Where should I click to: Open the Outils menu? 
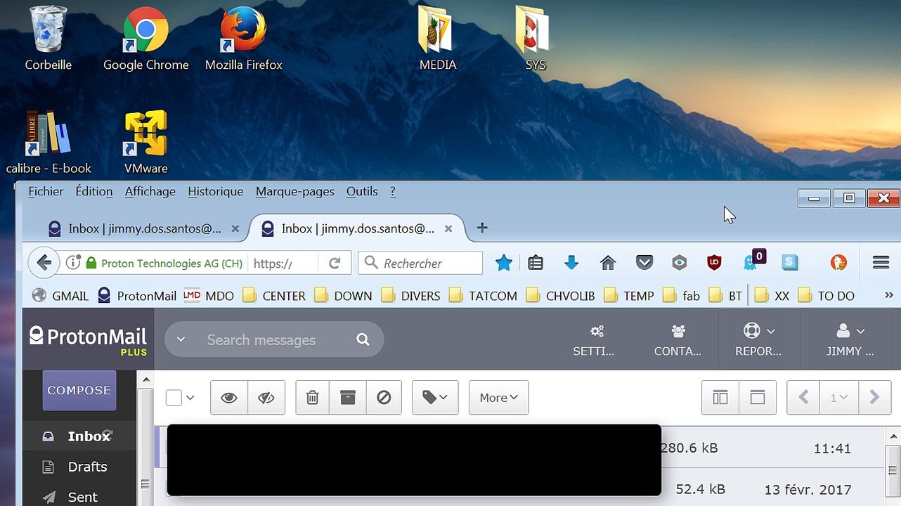coord(362,191)
